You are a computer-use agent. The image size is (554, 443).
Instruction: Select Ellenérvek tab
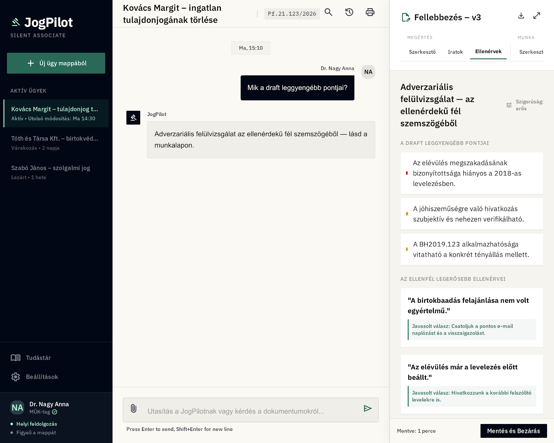(488, 52)
